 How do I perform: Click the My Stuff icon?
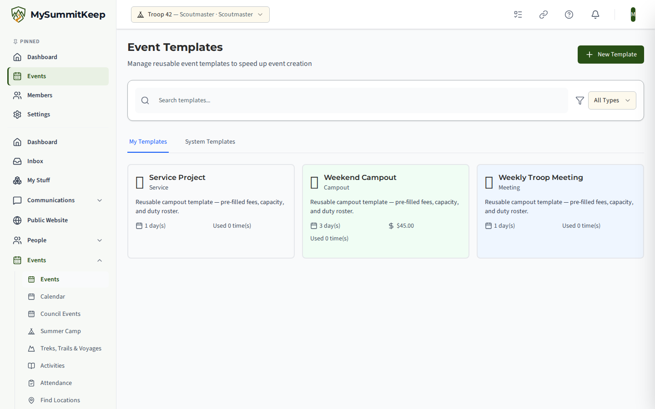click(17, 180)
